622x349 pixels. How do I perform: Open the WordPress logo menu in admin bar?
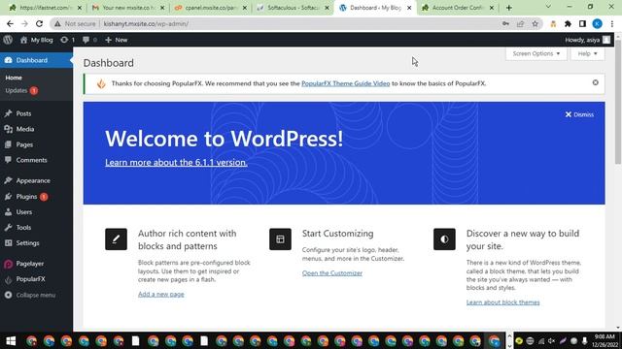8,40
